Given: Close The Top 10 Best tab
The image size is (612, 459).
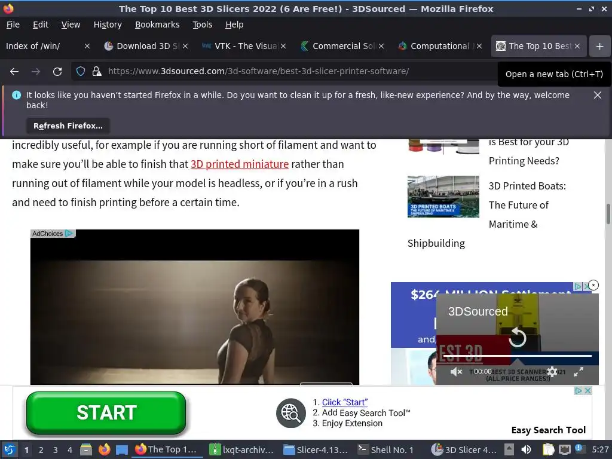Looking at the screenshot, I should [x=577, y=46].
